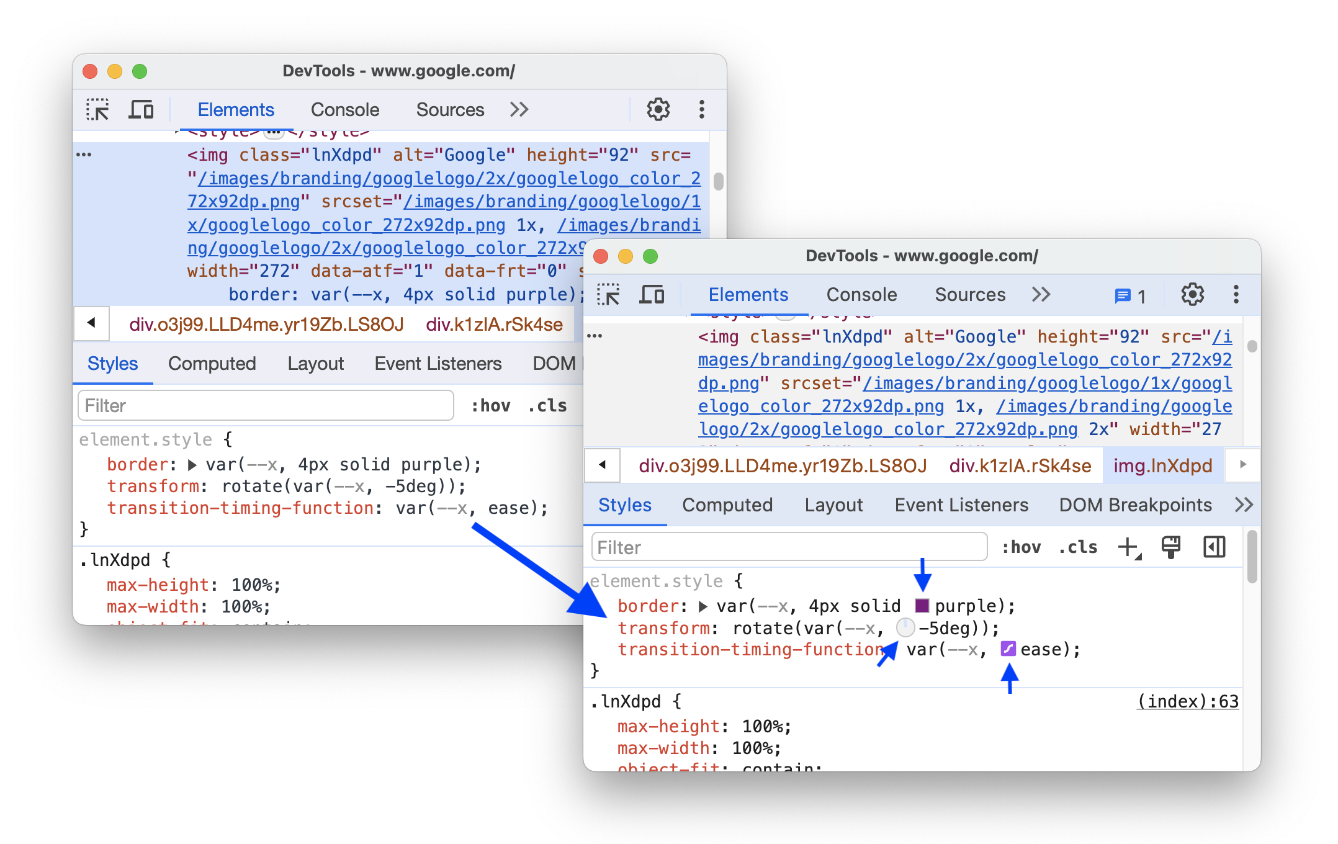This screenshot has height=844, width=1338.
Task: Toggle element state with .cls button
Action: click(x=1082, y=547)
